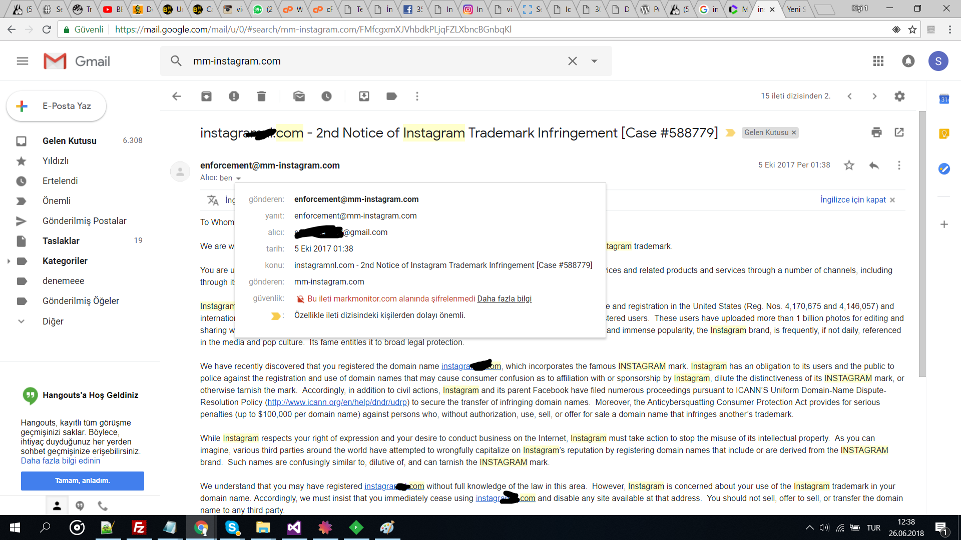Dismiss Hangouts with Tamam, anladım

tap(83, 480)
